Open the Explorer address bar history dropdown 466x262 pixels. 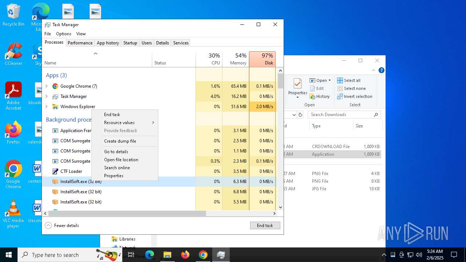point(294,115)
